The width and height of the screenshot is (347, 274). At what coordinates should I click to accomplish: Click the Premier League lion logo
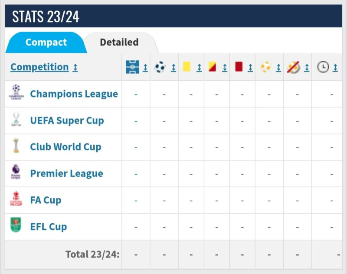(x=16, y=172)
